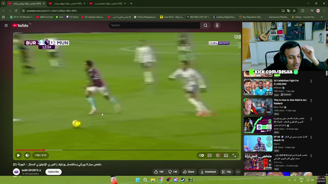Screen dimensions: 328x184
Task: Open Steam from taskbar
Action: [x=183, y=180]
